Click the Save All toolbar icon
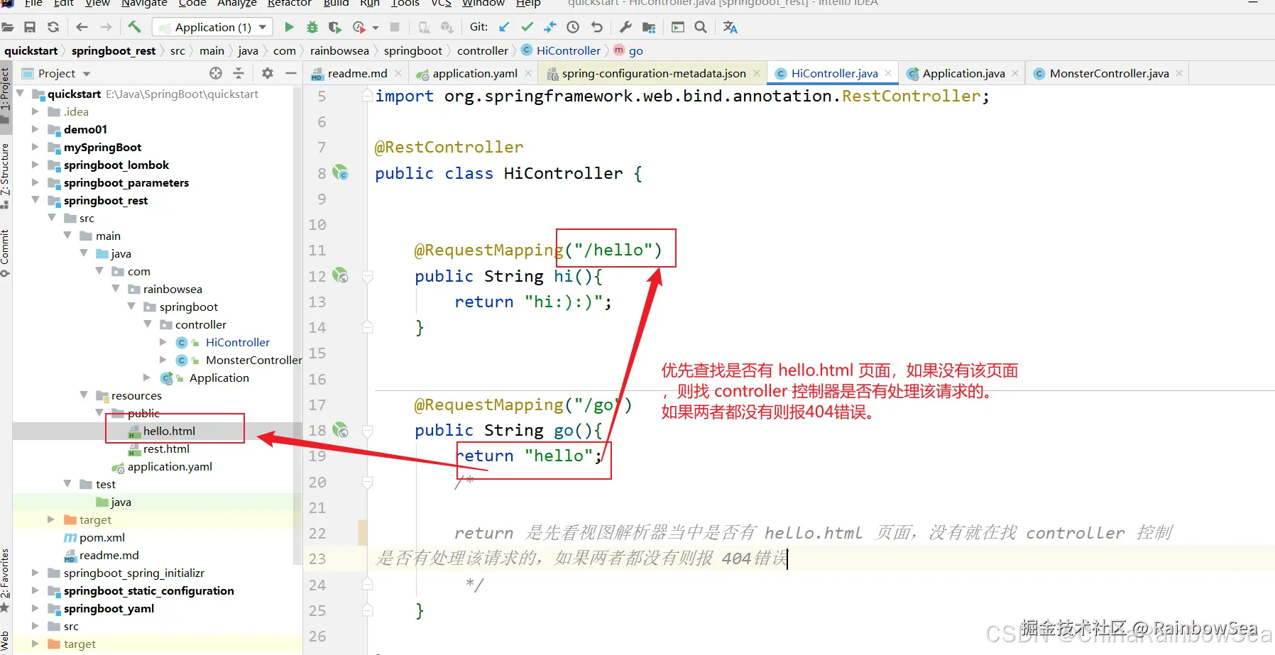Screen dimensions: 1275x655 30,27
